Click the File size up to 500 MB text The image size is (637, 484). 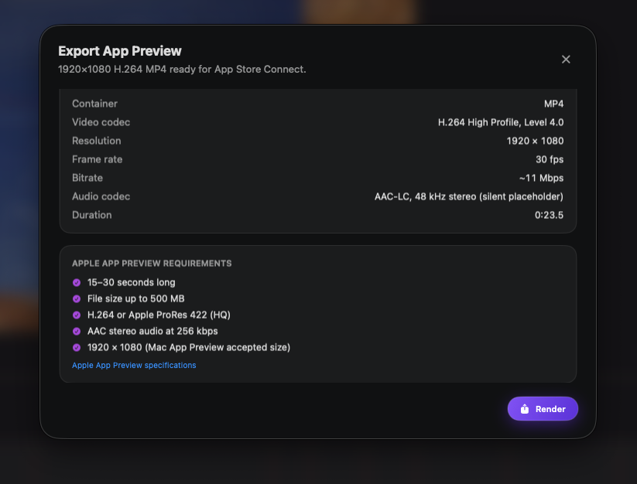[135, 298]
